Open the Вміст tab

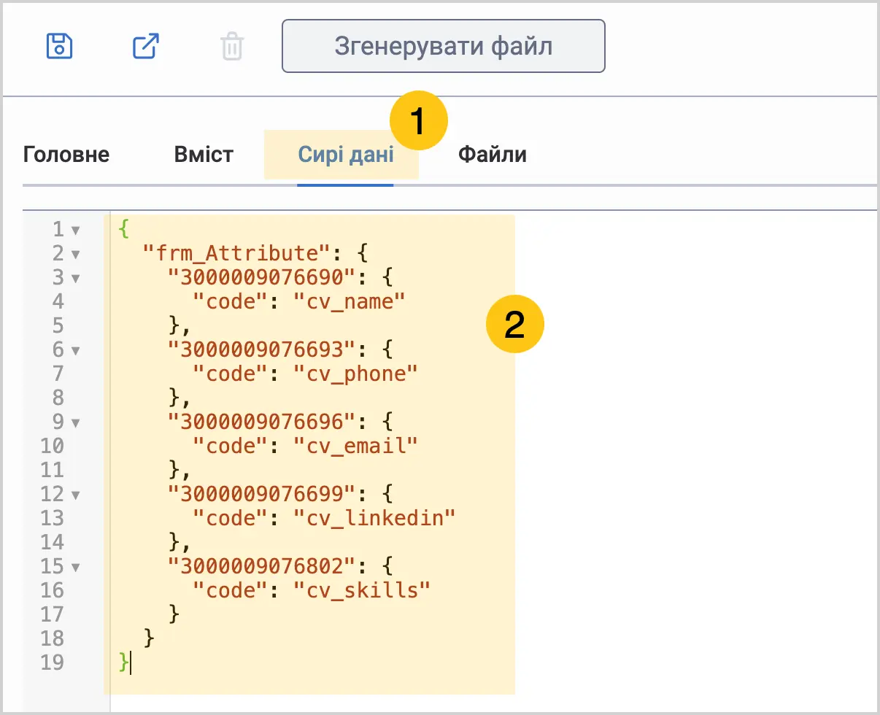tap(204, 155)
